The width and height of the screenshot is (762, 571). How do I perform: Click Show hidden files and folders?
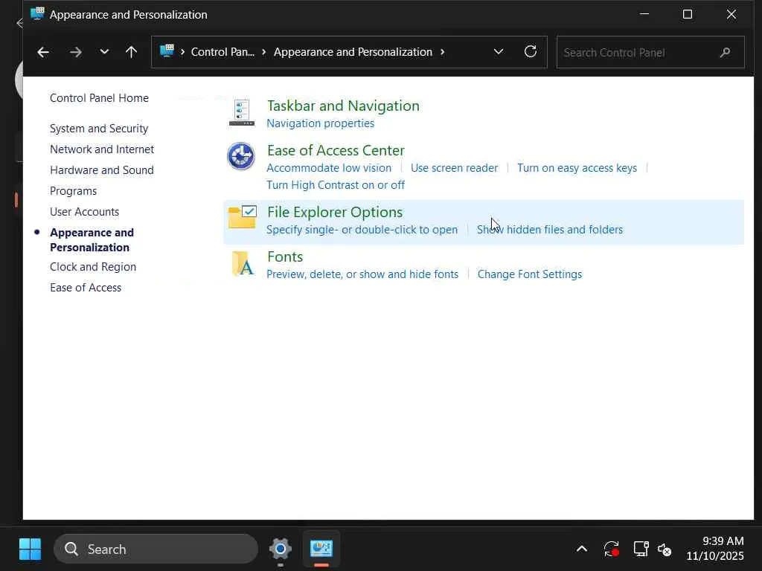click(550, 230)
